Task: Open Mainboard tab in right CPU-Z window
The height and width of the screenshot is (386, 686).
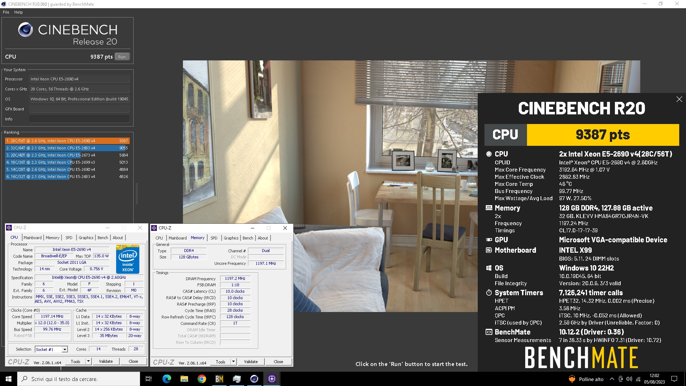Action: pyautogui.click(x=178, y=238)
